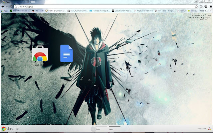Screen dimensions: 213x133
Task: Click the circular extension icon beside the star
Action: click(x=201, y=7)
